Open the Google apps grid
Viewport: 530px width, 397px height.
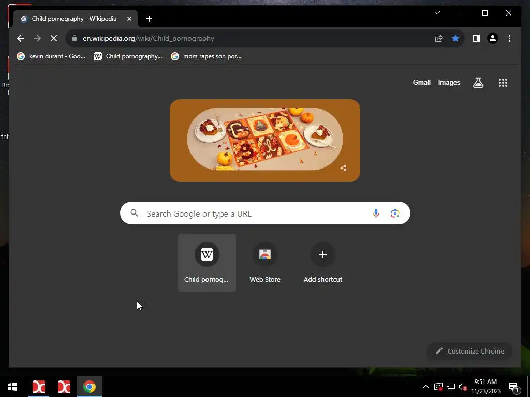503,83
